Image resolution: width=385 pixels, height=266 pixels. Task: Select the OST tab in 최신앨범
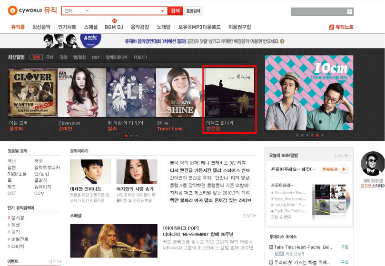pyautogui.click(x=96, y=57)
